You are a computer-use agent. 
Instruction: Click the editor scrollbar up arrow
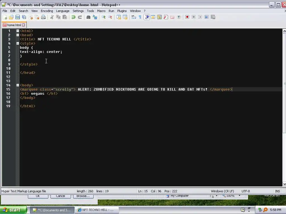[284, 31]
